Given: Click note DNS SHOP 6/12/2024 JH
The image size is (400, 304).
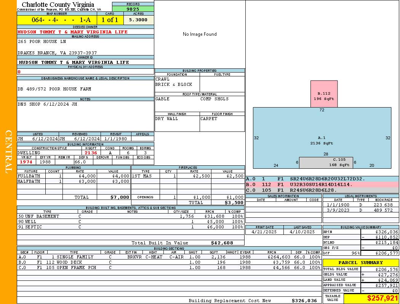Looking at the screenshot, I should tap(47, 104).
